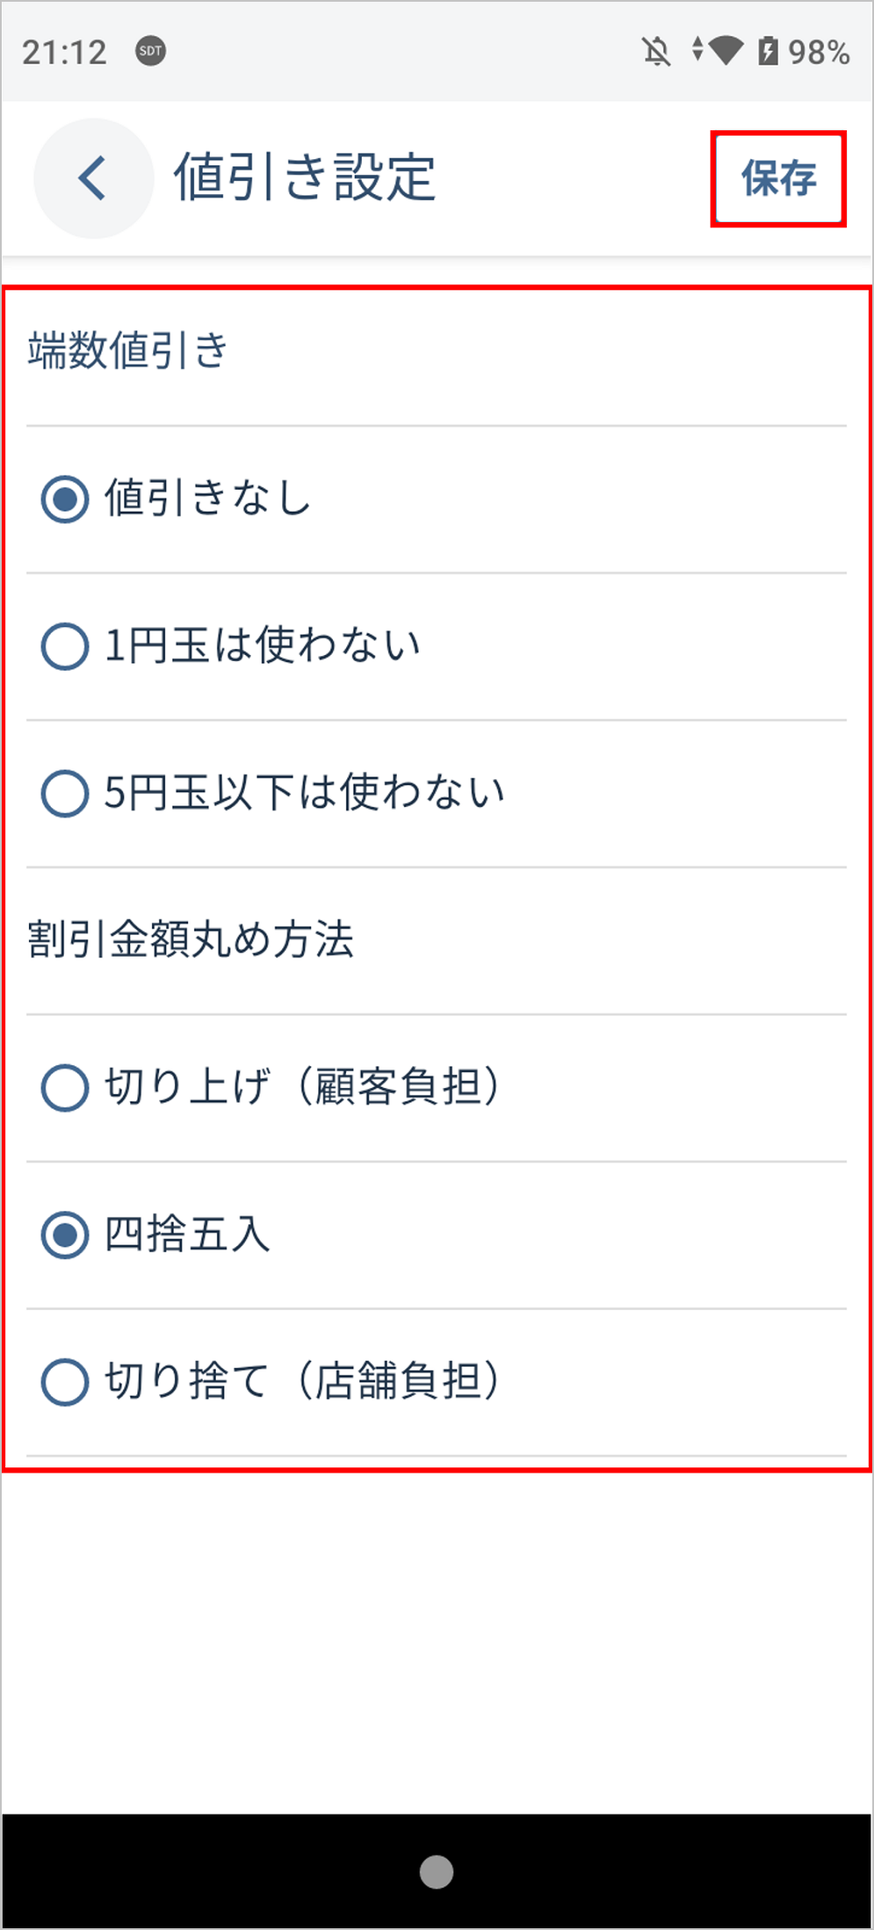Tap the 保存 save button
The image size is (874, 1930).
click(x=778, y=178)
